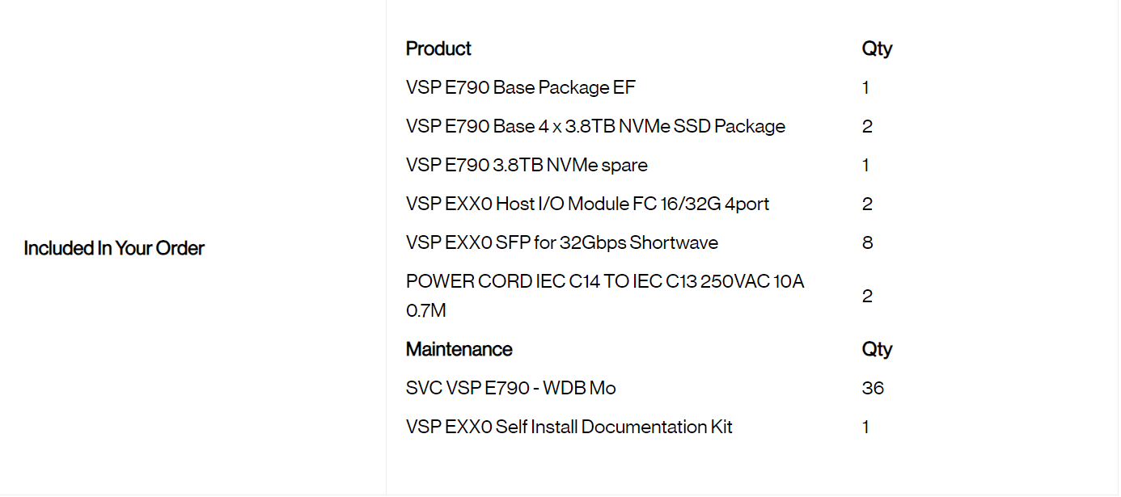Screen dimensions: 1121x497
Task: Click the Maintenance section header
Action: click(x=459, y=349)
